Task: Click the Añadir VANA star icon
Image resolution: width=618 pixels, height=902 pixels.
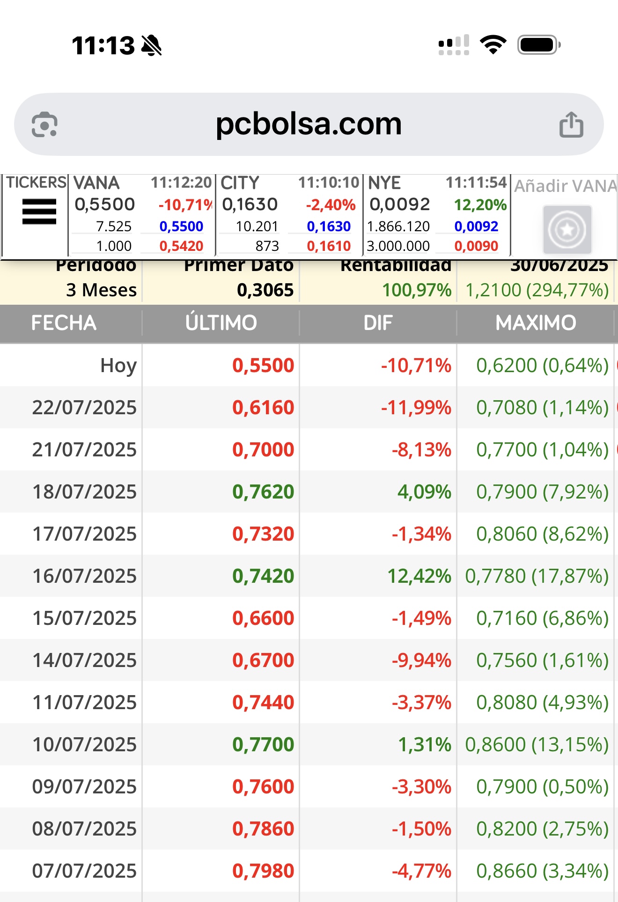Action: [567, 230]
